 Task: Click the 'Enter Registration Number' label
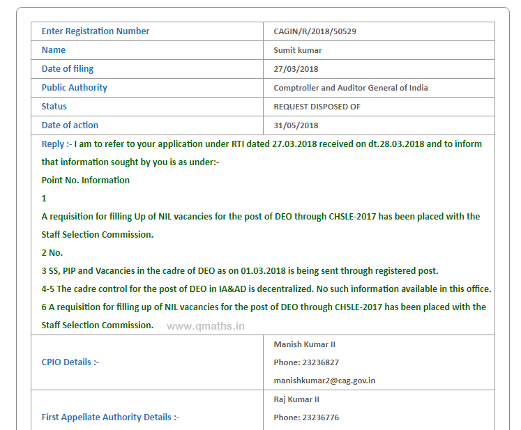tap(96, 31)
